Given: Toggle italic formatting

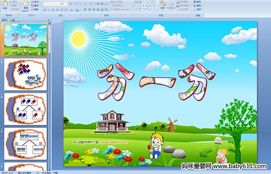Looking at the screenshot, I should 49,10.
